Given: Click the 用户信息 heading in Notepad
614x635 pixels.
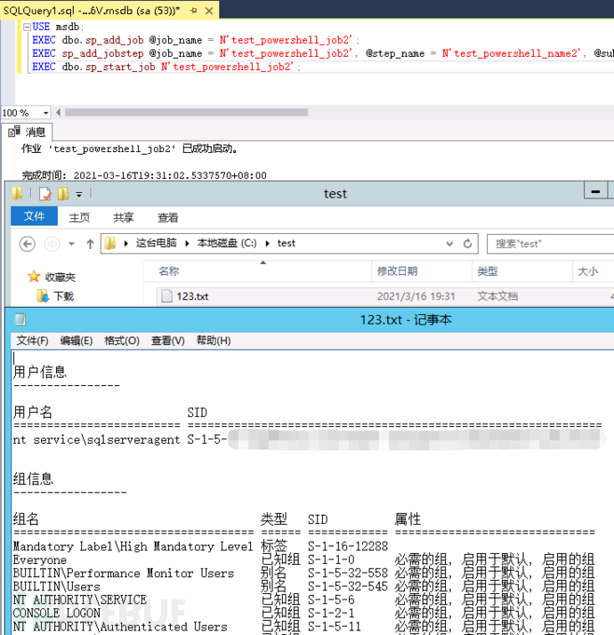Looking at the screenshot, I should click(40, 372).
